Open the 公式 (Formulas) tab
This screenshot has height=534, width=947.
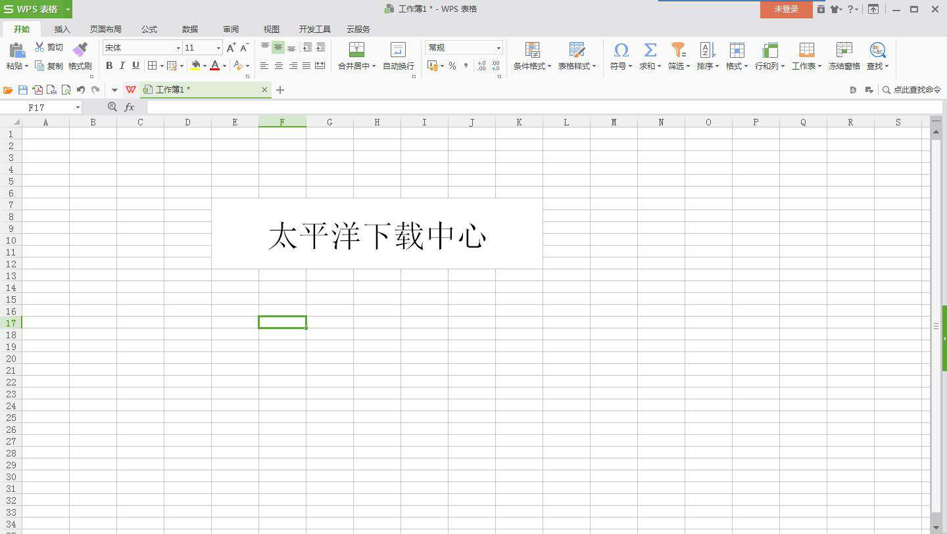tap(149, 29)
